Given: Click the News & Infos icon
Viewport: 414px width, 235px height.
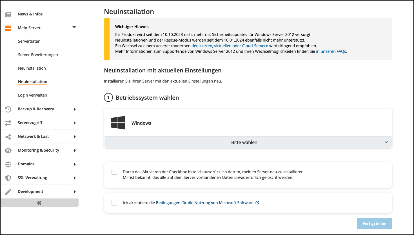Looking at the screenshot, I should [8, 14].
